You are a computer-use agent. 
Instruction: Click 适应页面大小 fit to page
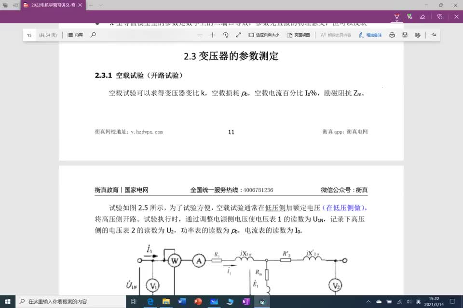[x=264, y=35]
